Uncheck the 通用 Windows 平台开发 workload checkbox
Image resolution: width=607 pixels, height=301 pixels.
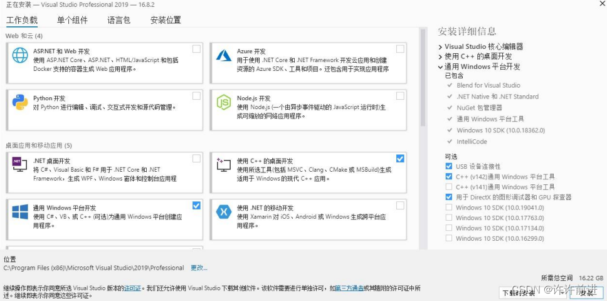pos(197,206)
